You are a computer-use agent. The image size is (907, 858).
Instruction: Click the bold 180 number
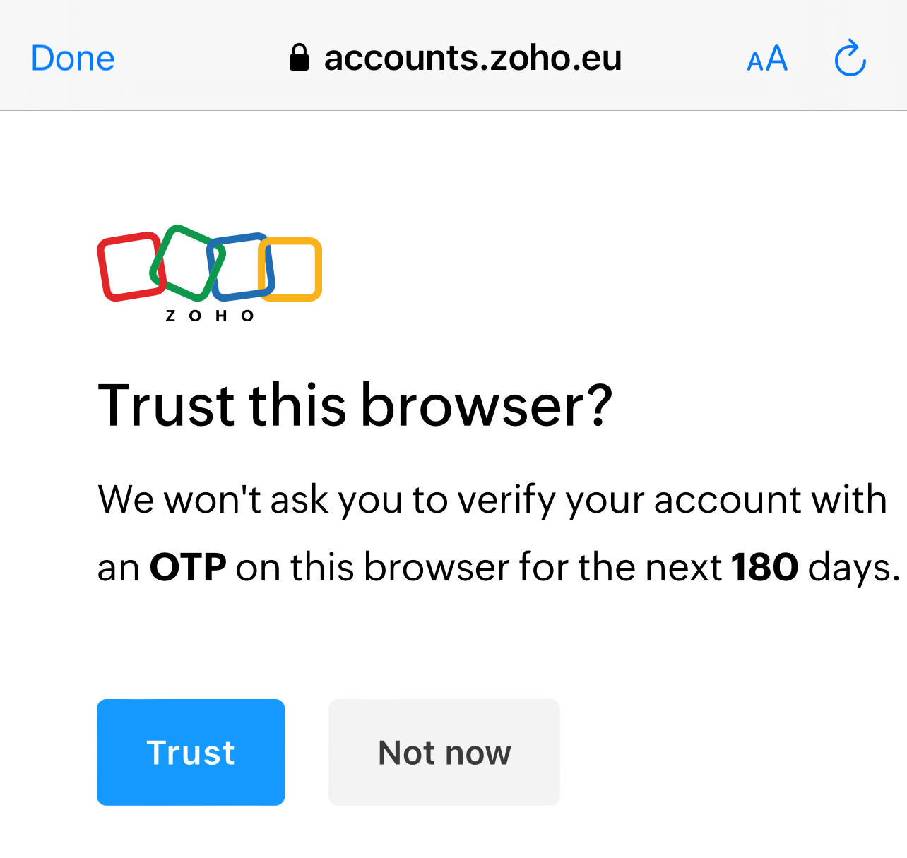(x=765, y=567)
